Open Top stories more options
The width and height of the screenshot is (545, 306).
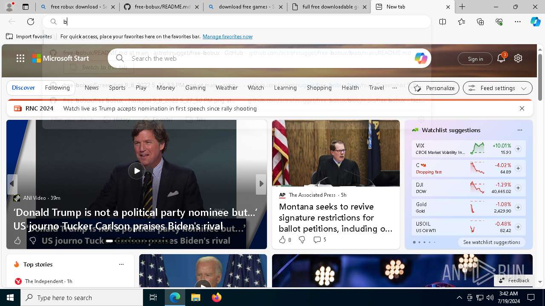(121, 264)
